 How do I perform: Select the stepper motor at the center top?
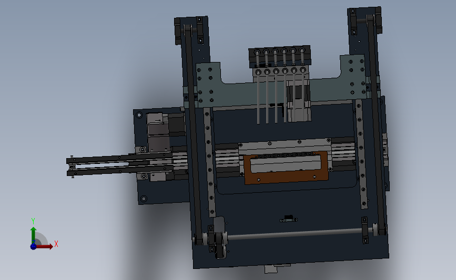(299, 100)
